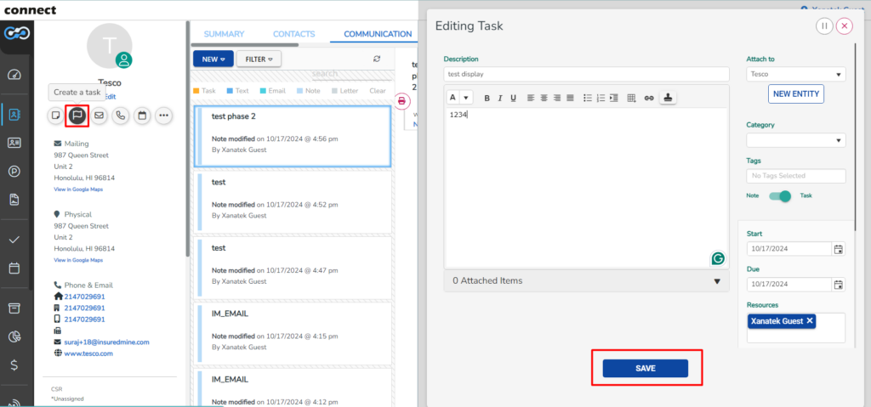Remove Xanatek Guest from Resources
This screenshot has height=407, width=871.
[x=810, y=321]
